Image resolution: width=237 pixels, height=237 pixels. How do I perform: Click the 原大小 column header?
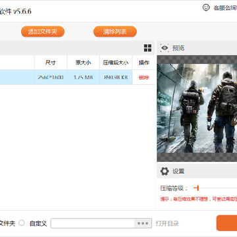84,63
